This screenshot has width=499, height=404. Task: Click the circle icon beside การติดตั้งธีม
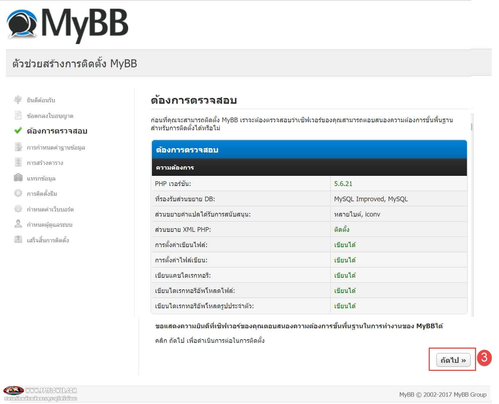[x=18, y=193]
